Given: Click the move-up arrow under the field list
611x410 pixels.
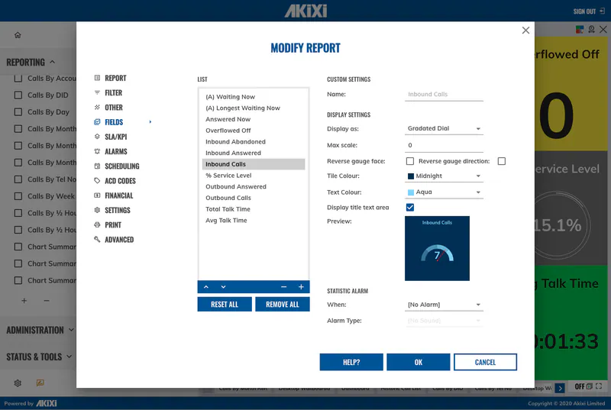Looking at the screenshot, I should (206, 287).
